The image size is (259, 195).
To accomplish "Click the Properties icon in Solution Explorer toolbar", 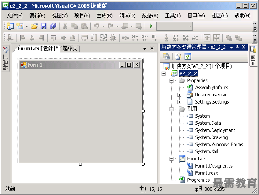I will 166,57.
